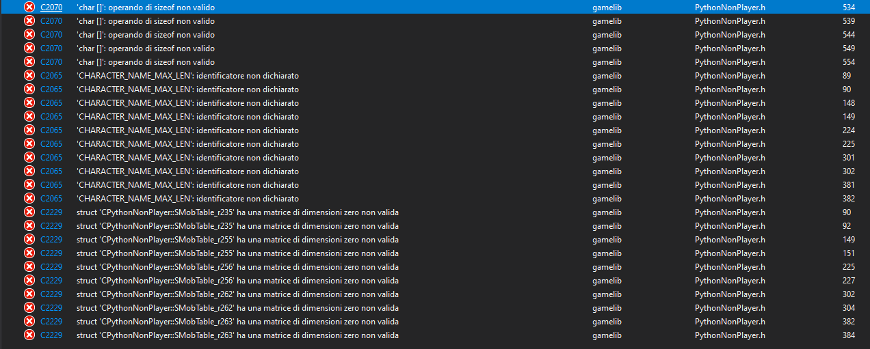Viewport: 870px width, 349px height.
Task: Select the SMobTable_r262 zero-size array description at line 304
Action: [237, 307]
